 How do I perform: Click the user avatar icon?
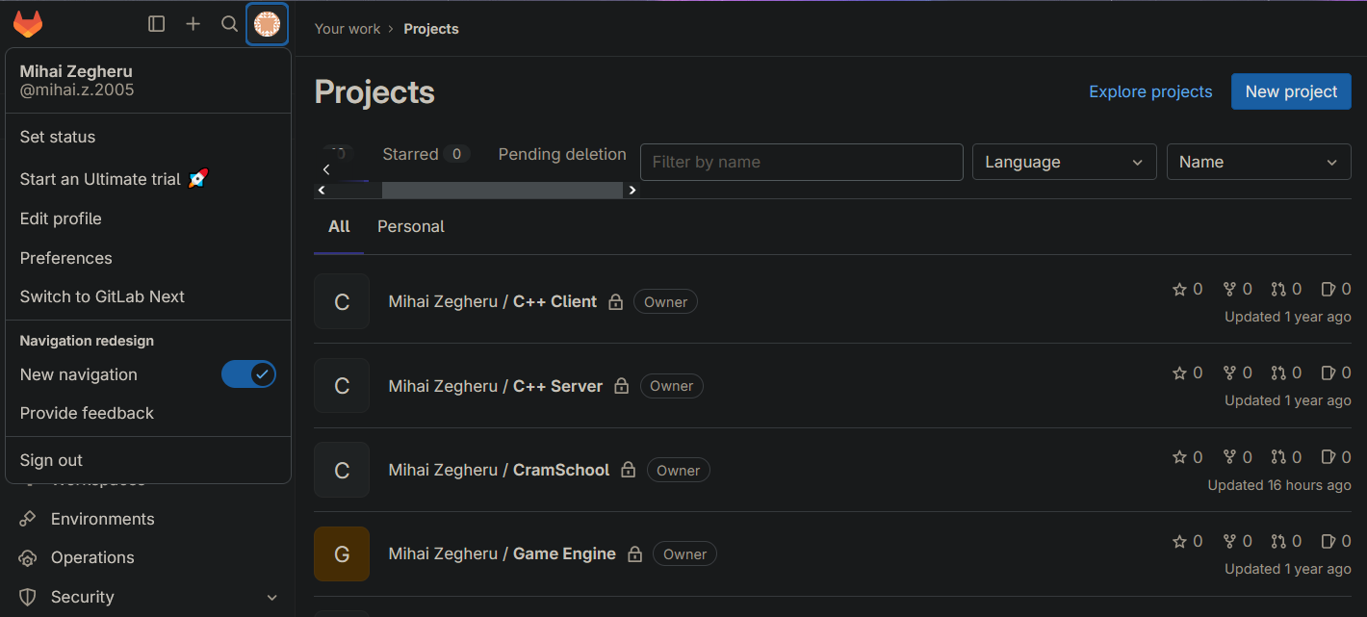tap(267, 24)
